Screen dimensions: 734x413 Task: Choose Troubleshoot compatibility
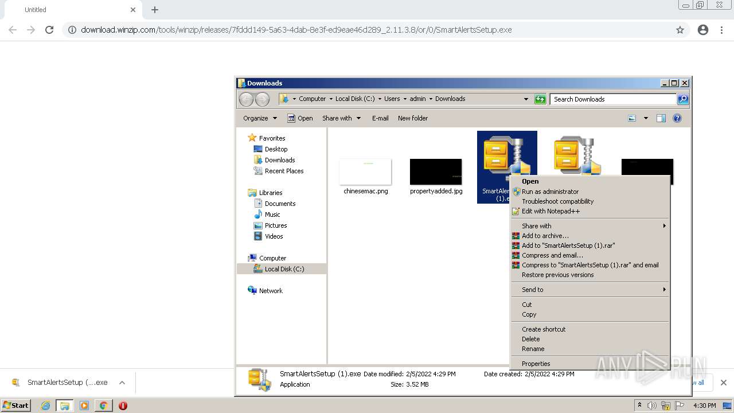[x=590, y=201]
